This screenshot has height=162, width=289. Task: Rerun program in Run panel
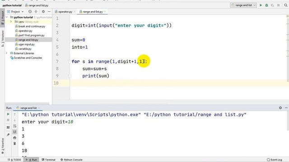(8, 114)
